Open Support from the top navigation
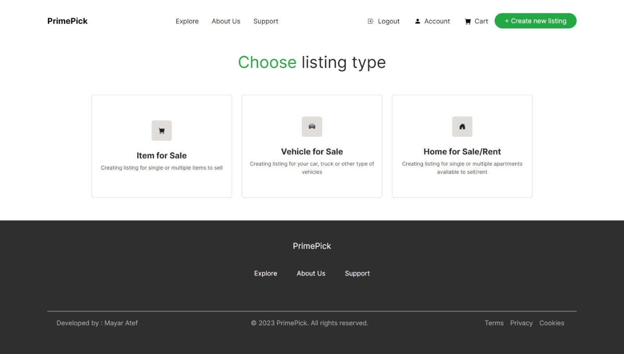Screen dimensions: 624x354 coord(266,21)
